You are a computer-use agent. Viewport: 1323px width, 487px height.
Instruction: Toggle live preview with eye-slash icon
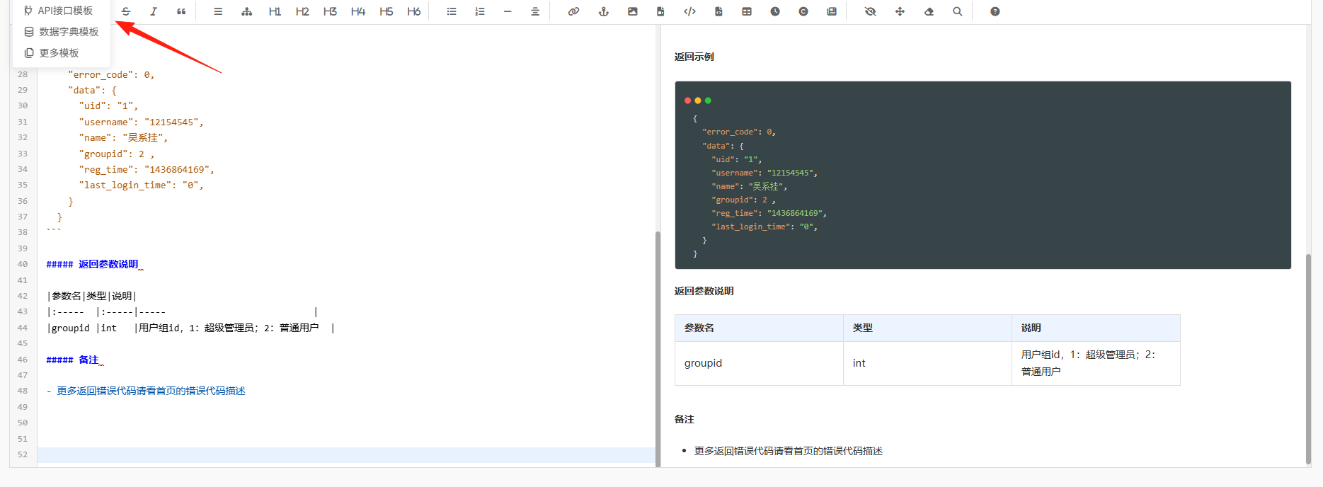(871, 11)
